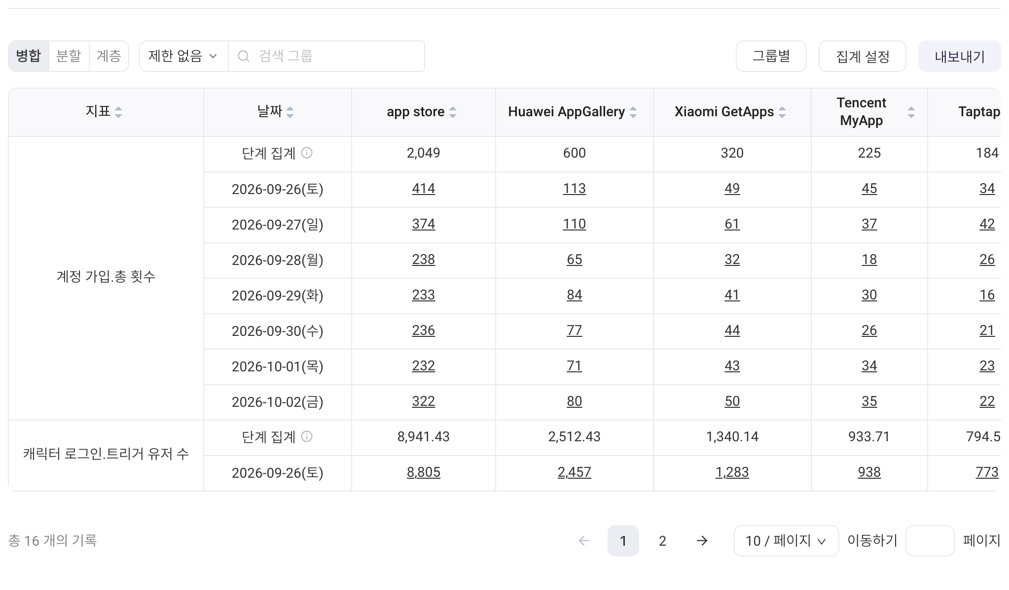
Task: Click the 2026-09-28(월) date cell
Action: coord(278,260)
